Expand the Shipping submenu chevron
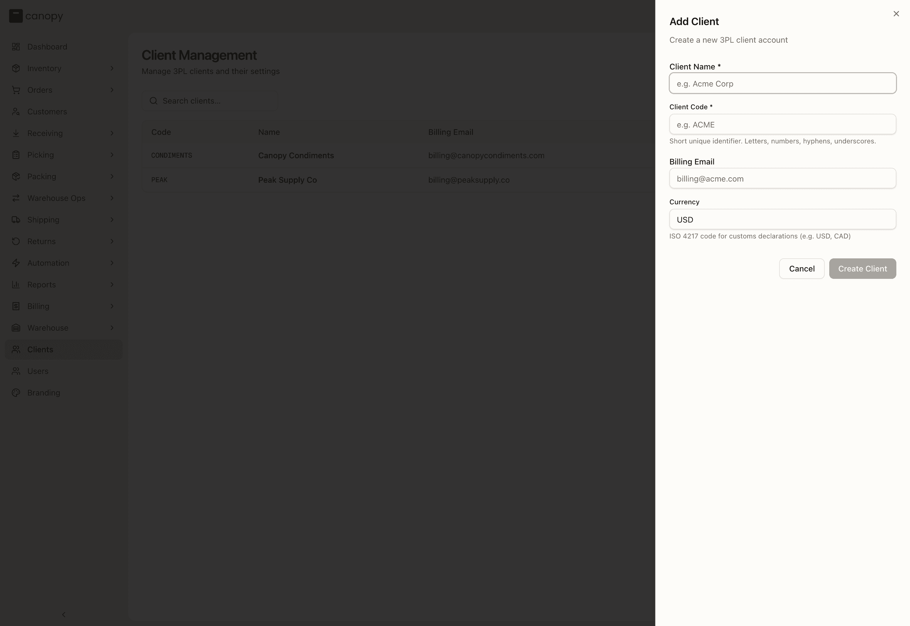The width and height of the screenshot is (910, 626). (x=112, y=220)
